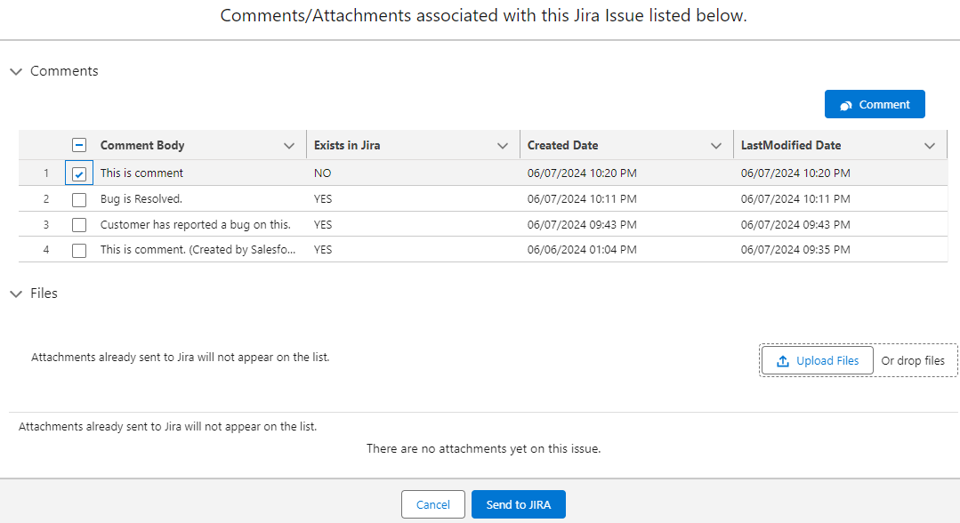Click YES in the 'Bug is Resolved.' row
960x523 pixels.
[x=323, y=199]
